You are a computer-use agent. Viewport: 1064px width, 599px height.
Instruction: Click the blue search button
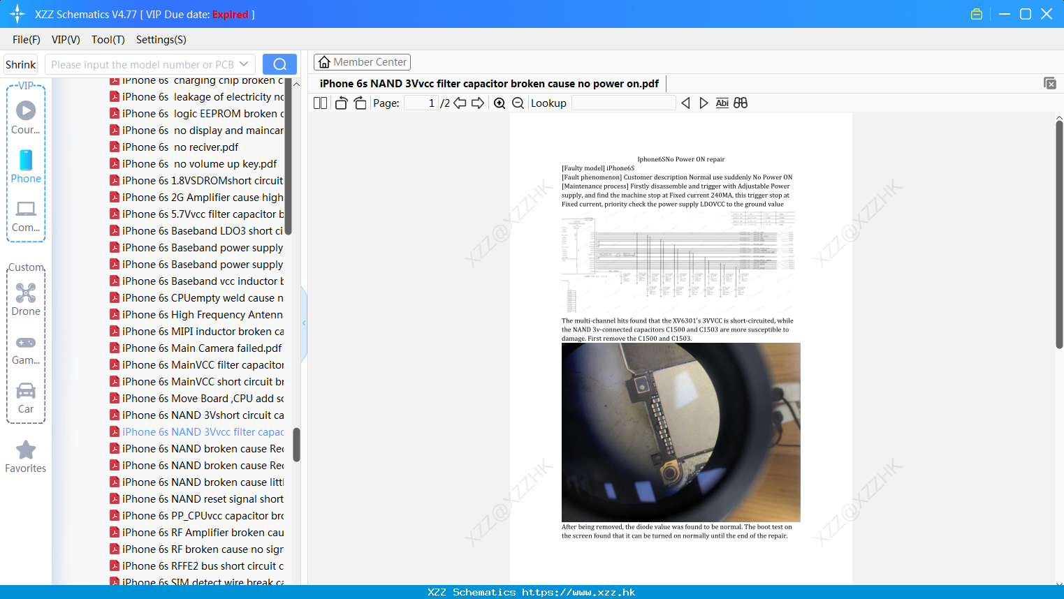coord(279,64)
